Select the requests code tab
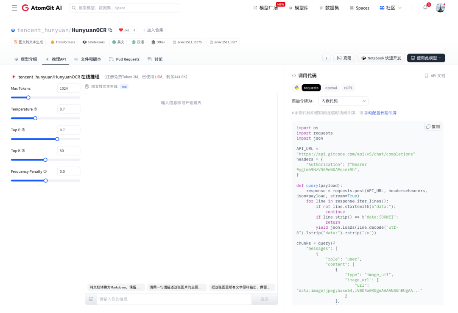This screenshot has width=458, height=313. tap(311, 88)
